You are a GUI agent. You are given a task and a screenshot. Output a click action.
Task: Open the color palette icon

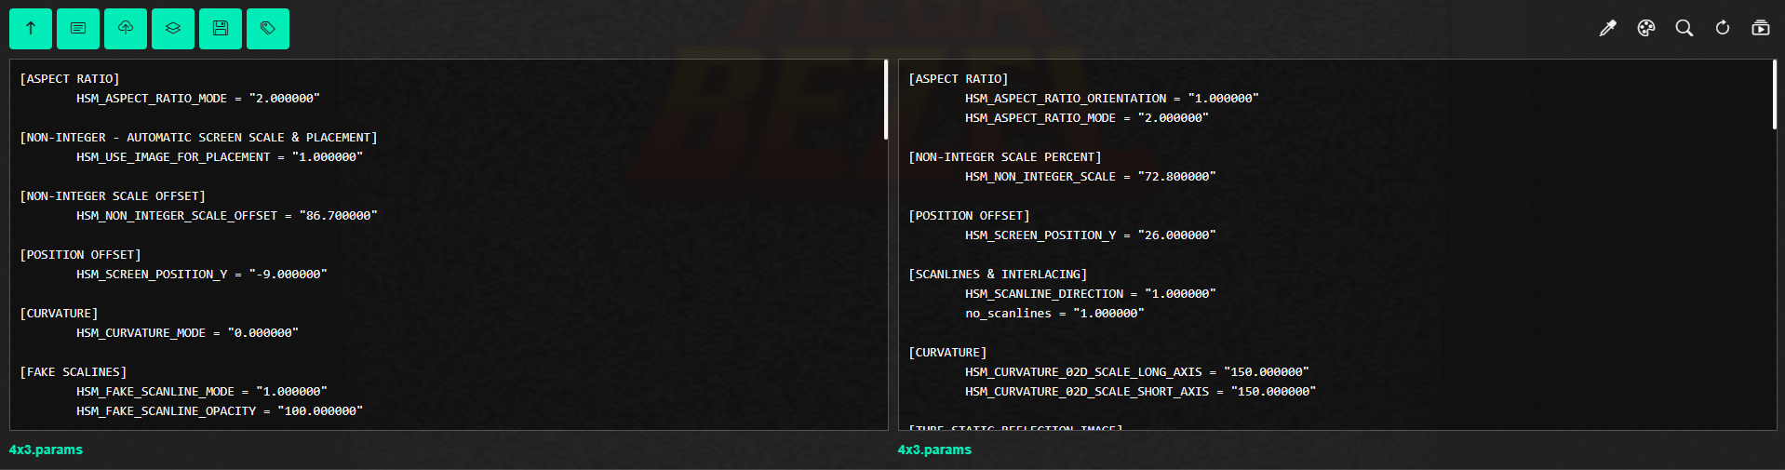click(x=1646, y=28)
